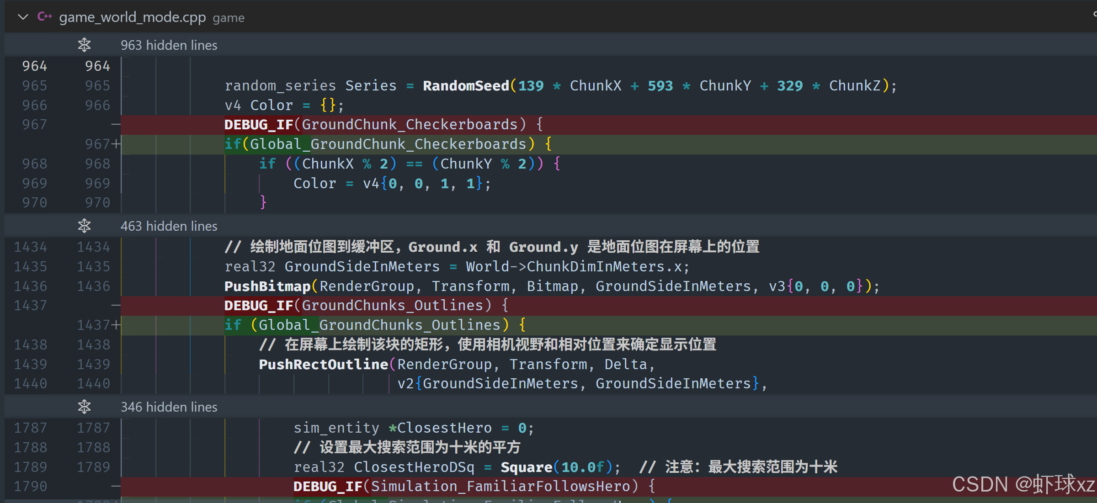1097x503 pixels.
Task: Click the minus marker on removed line 1437
Action: [116, 305]
